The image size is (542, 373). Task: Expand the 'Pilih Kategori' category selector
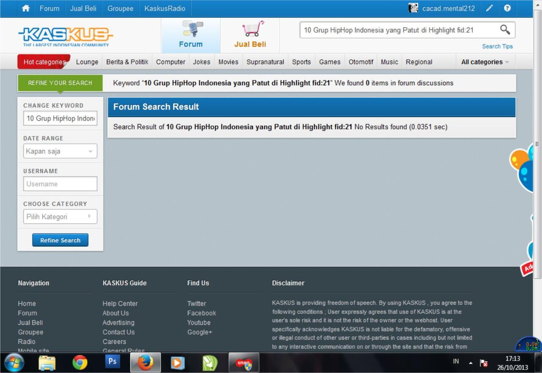60,217
